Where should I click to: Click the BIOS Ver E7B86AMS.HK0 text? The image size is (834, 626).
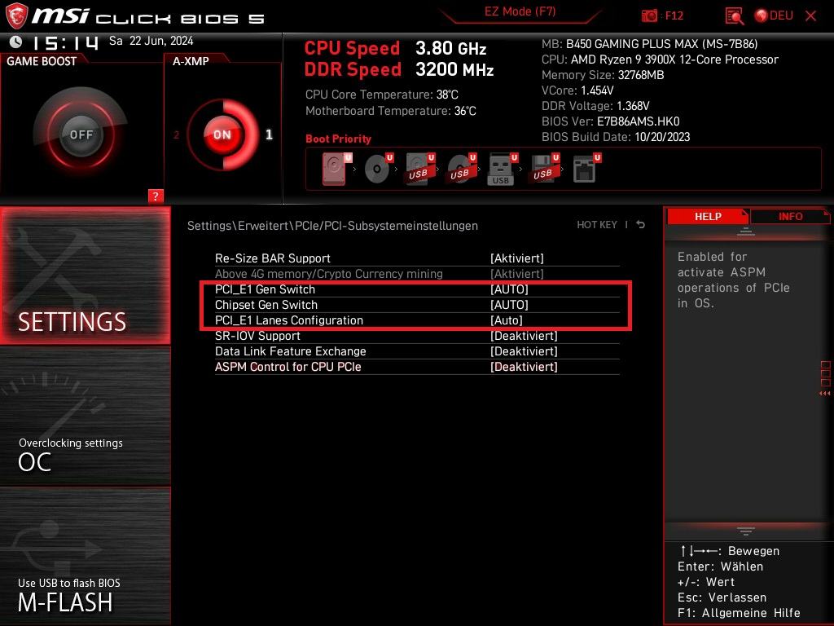[610, 121]
